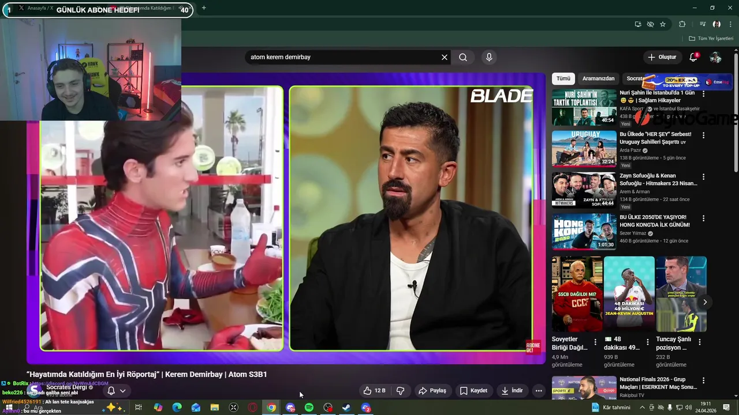Open Arda Pazır channel name
Image resolution: width=739 pixels, height=415 pixels.
[x=631, y=150]
